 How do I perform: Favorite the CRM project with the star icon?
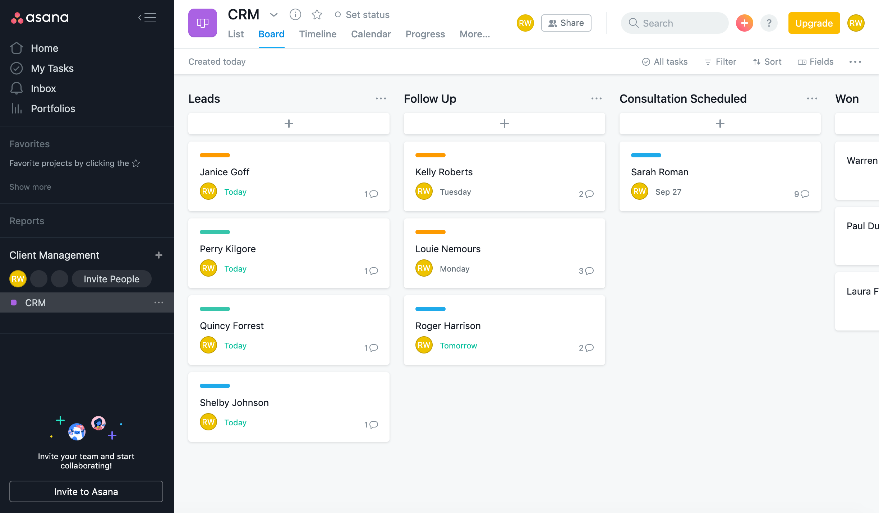coord(317,15)
